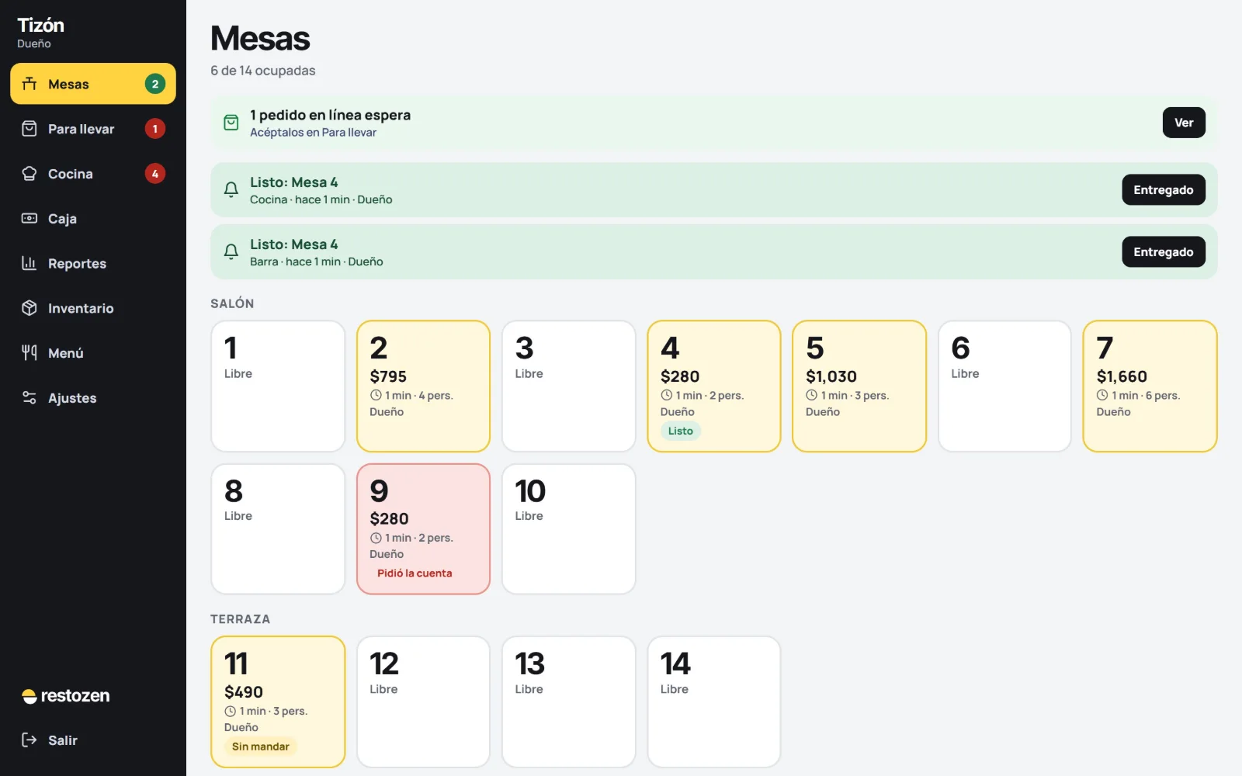Open table 9 that asked for the bill
Screen dimensions: 1242x776
(424, 529)
